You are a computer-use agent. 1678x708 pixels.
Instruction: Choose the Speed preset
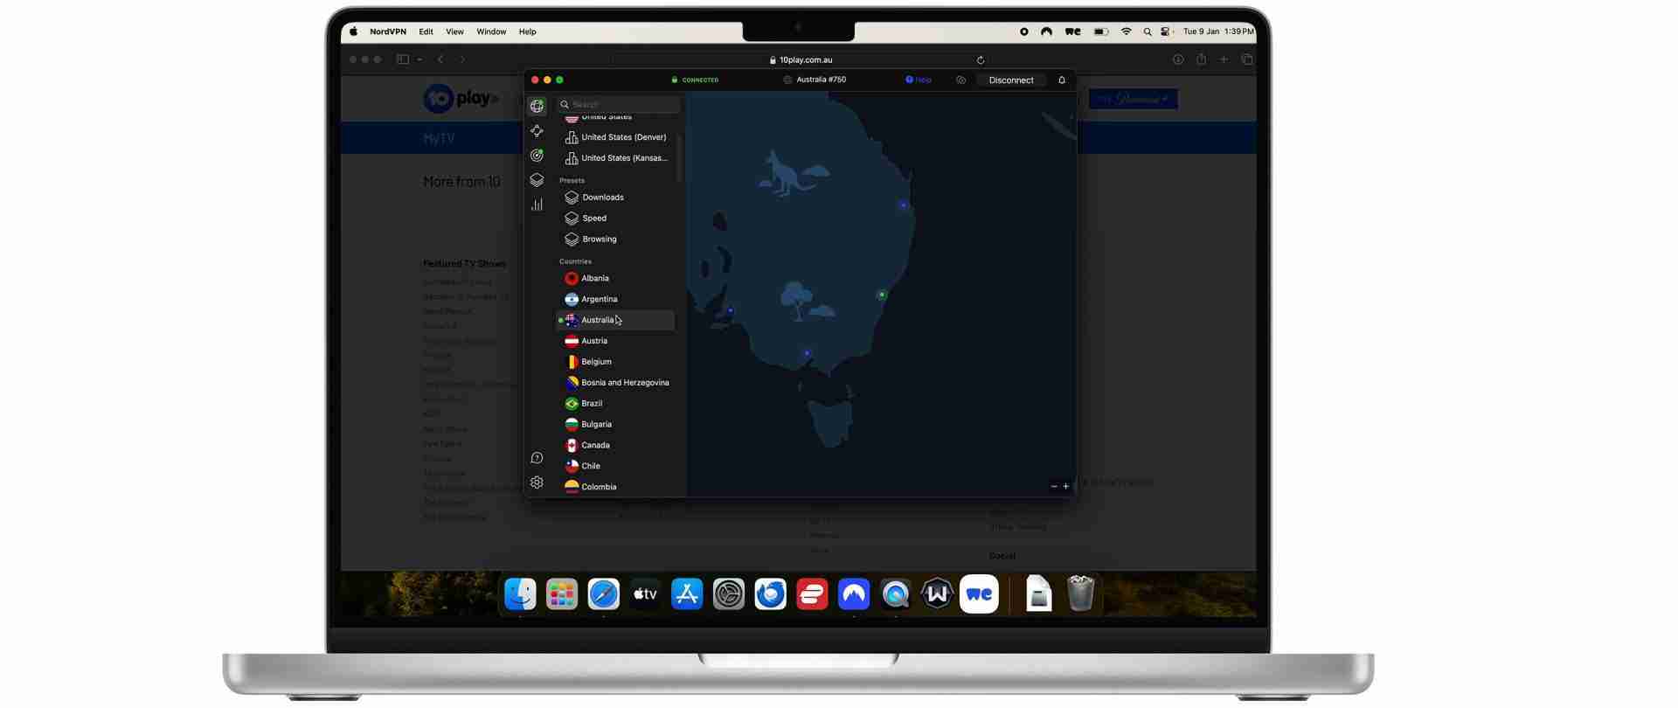[x=616, y=219]
